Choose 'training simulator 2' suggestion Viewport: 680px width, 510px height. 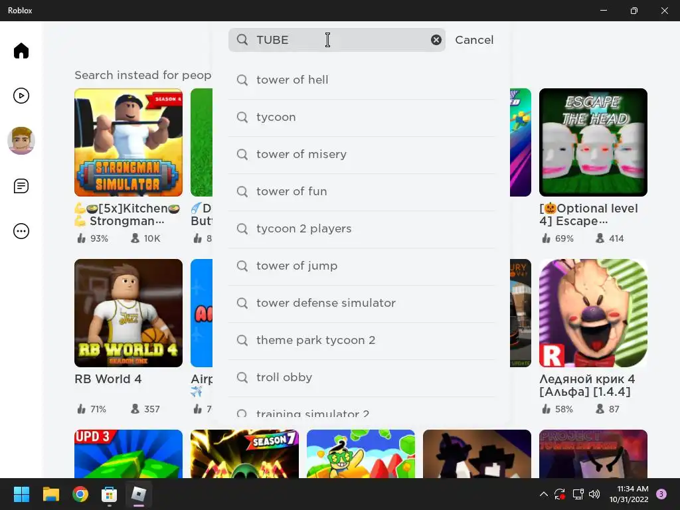pyautogui.click(x=361, y=410)
